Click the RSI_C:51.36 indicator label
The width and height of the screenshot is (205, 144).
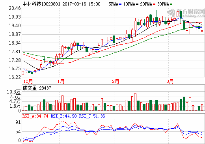(92, 116)
